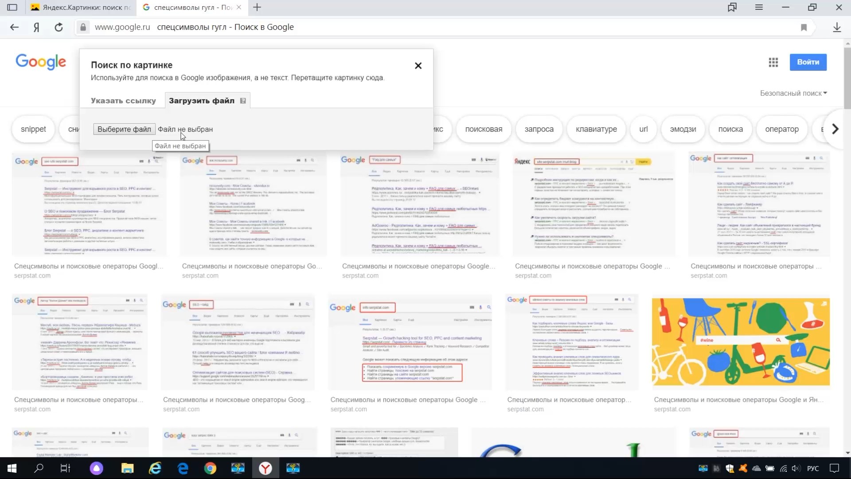Bookmark this page using the address bar icon
This screenshot has width=851, height=479.
point(804,27)
